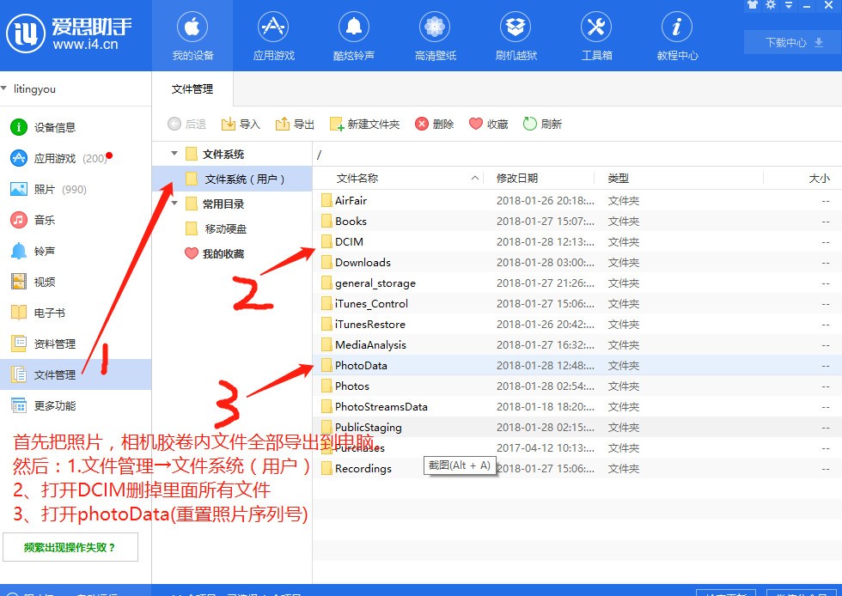This screenshot has width=842, height=596.
Task: Open 酷炫铃声 bell icon in top bar
Action: click(354, 36)
